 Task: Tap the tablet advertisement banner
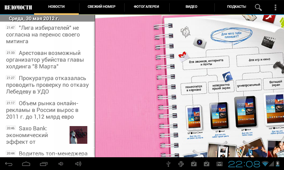(x=190, y=86)
